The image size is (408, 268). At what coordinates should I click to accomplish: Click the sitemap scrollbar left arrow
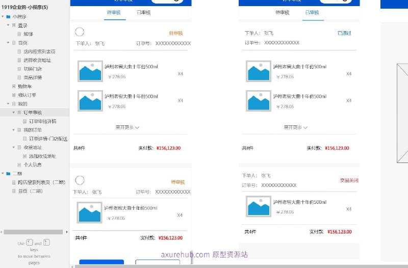point(2,232)
